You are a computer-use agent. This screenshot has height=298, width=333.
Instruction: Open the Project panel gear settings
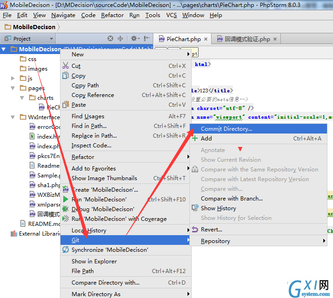[135, 38]
